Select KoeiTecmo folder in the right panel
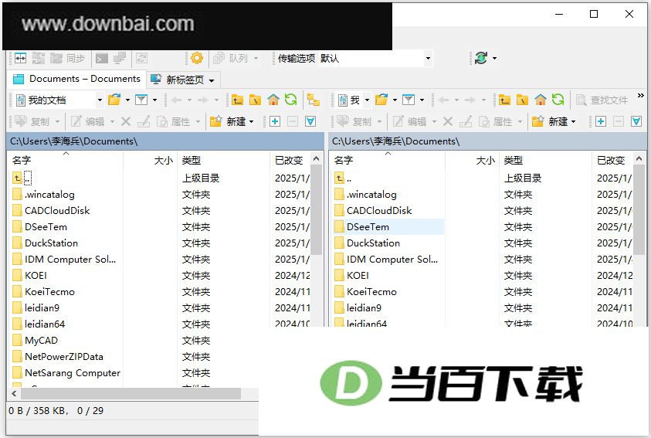Screen dimensions: 651x438 tap(371, 291)
